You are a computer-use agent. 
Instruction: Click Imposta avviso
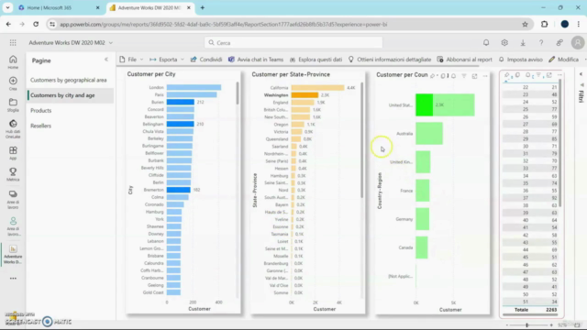tap(521, 60)
